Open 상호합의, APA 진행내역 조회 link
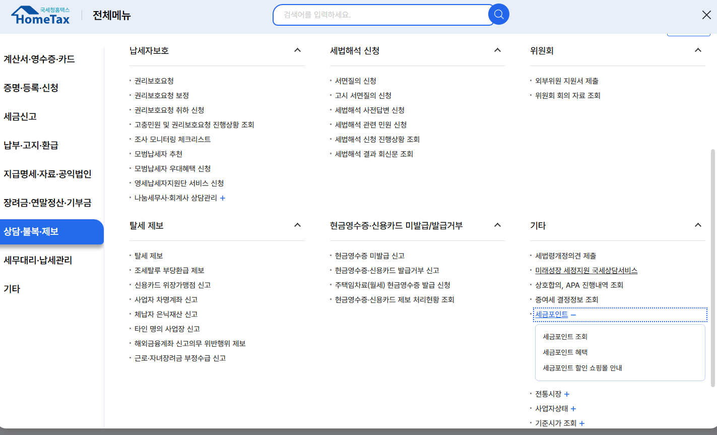This screenshot has height=435, width=717. (x=579, y=285)
